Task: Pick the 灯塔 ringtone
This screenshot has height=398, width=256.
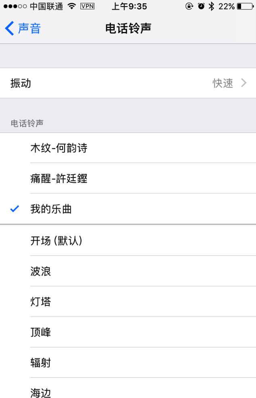Action: tap(128, 301)
